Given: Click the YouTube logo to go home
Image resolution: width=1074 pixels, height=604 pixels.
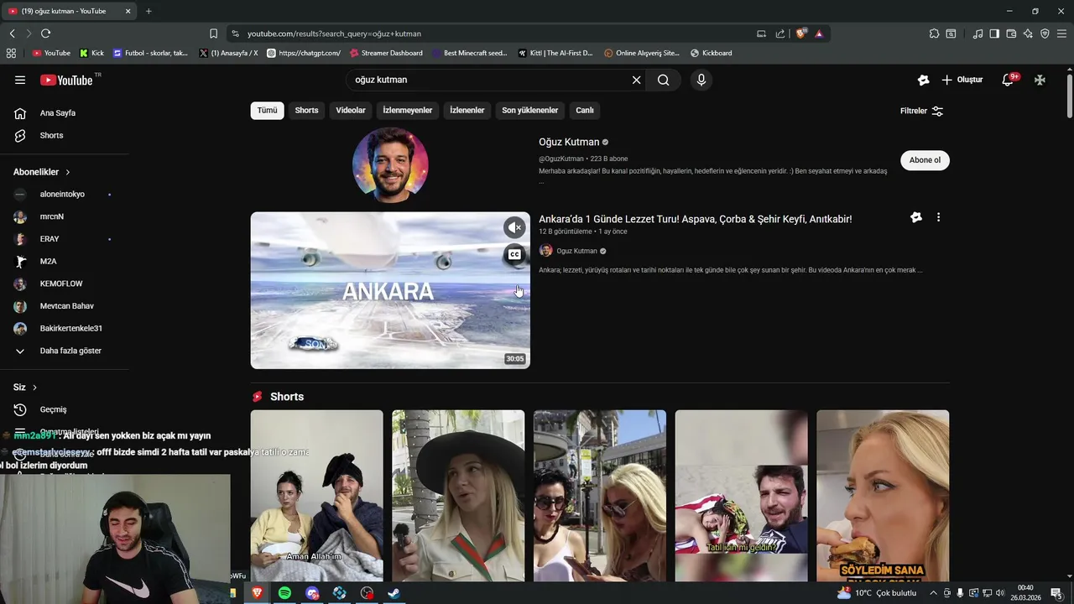Looking at the screenshot, I should (66, 80).
